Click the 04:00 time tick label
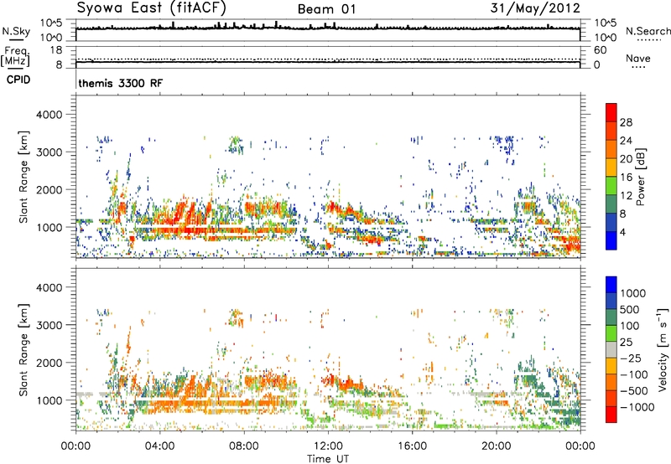This screenshot has height=464, width=671. 159,446
